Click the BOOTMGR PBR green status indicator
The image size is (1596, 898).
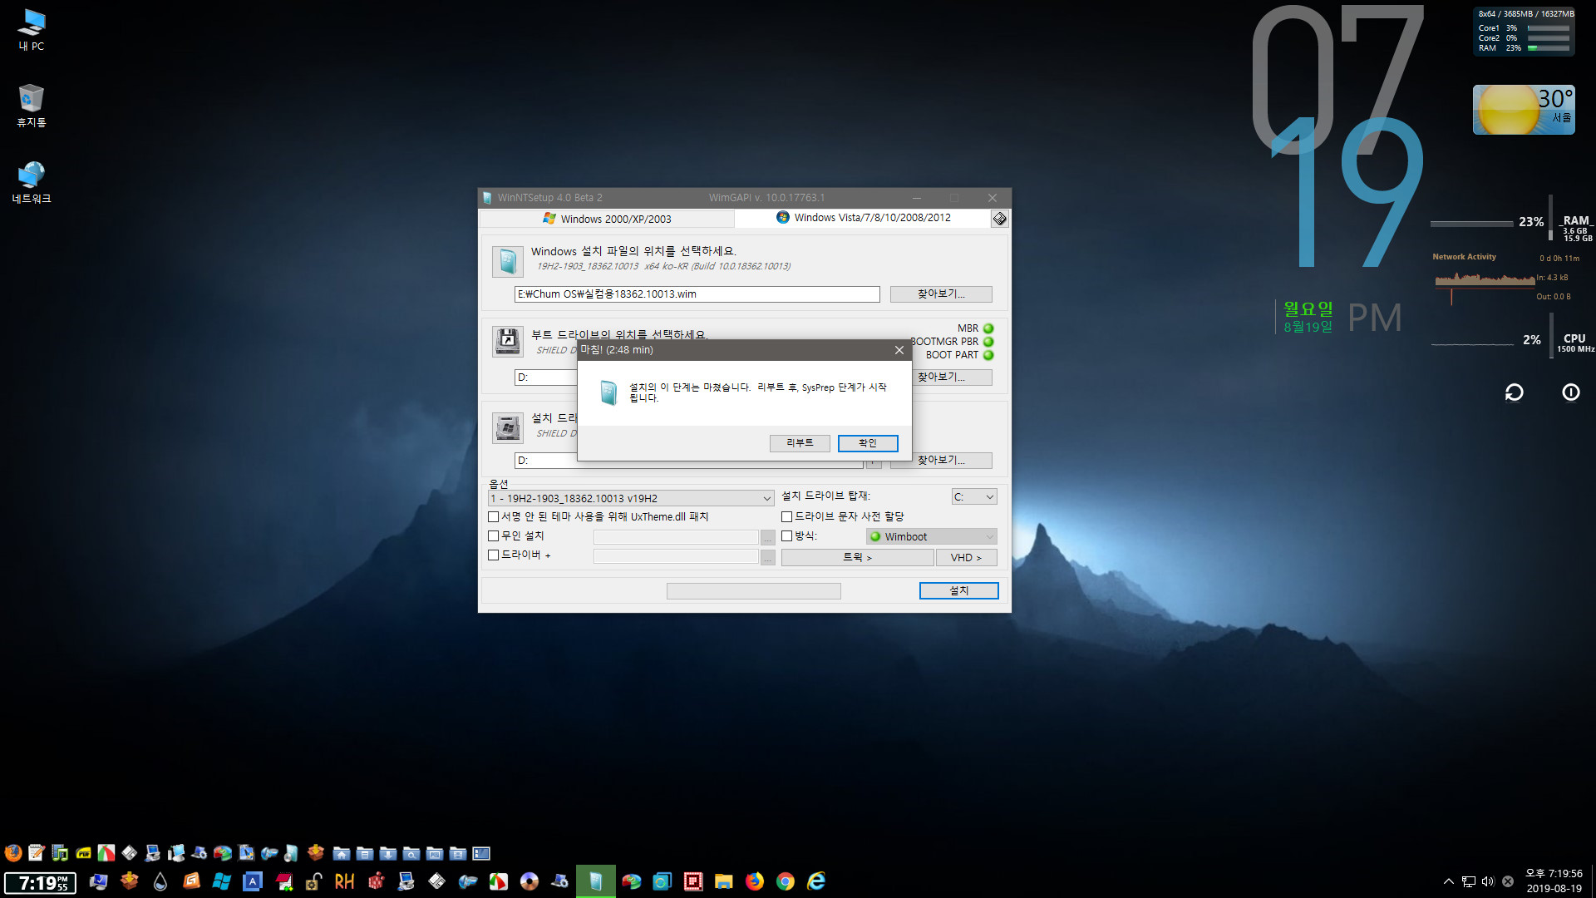point(988,342)
